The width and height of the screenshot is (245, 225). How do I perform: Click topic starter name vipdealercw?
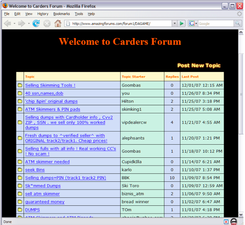tap(134, 122)
